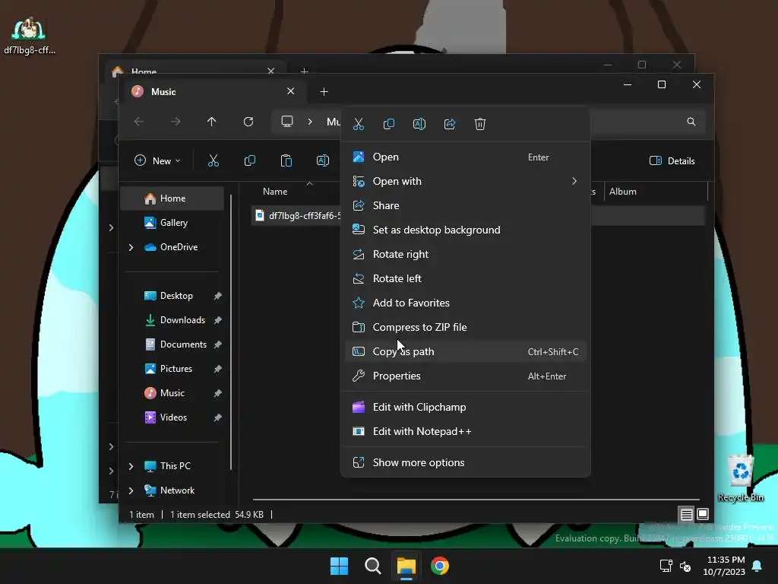This screenshot has width=778, height=584.
Task: Expand Network tree node
Action: coord(131,490)
